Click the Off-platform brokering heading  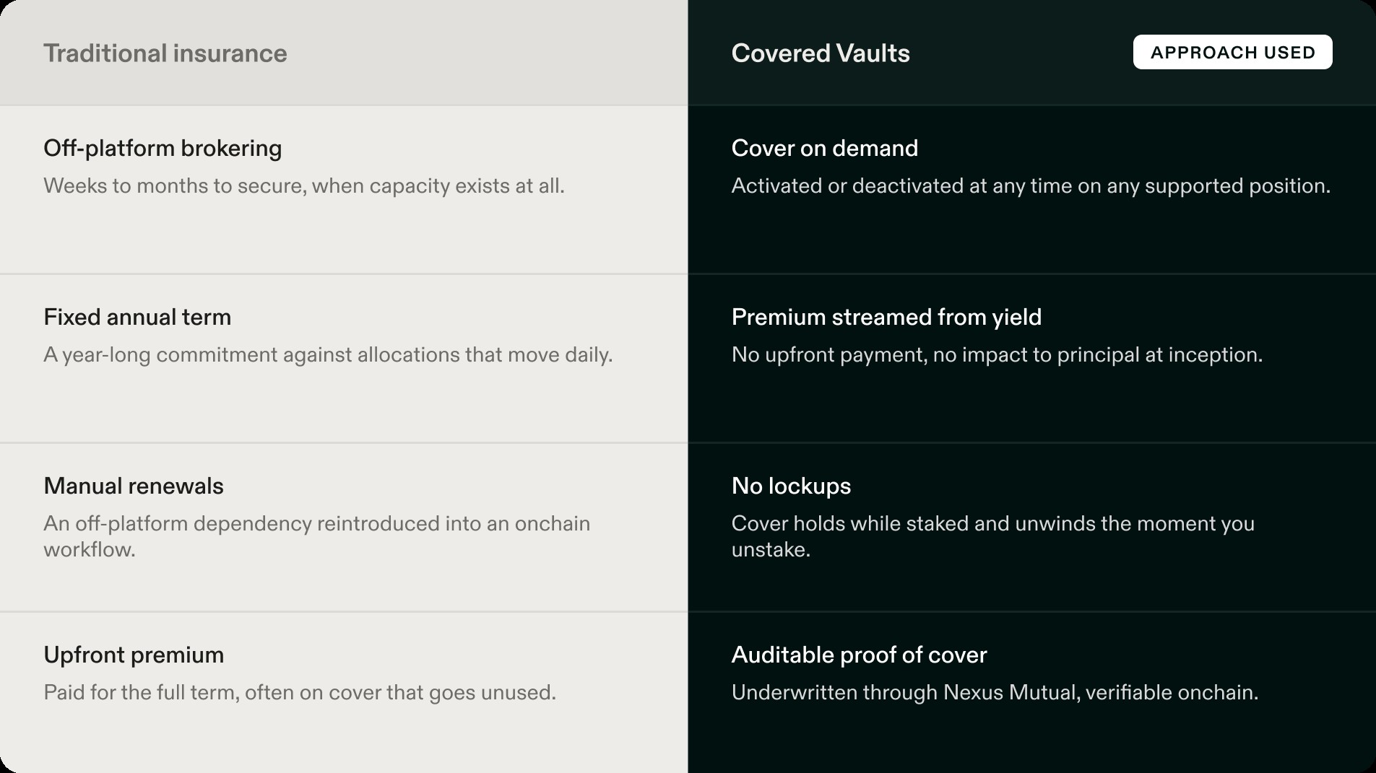click(163, 148)
